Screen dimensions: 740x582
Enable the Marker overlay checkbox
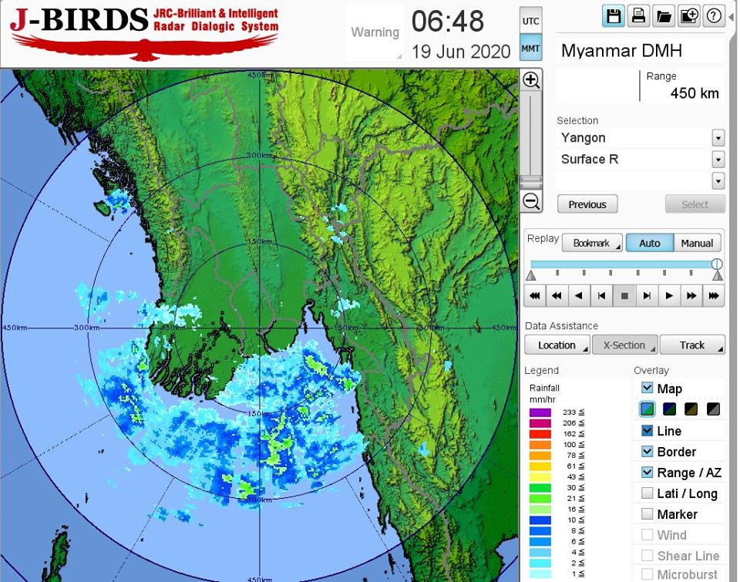click(647, 514)
